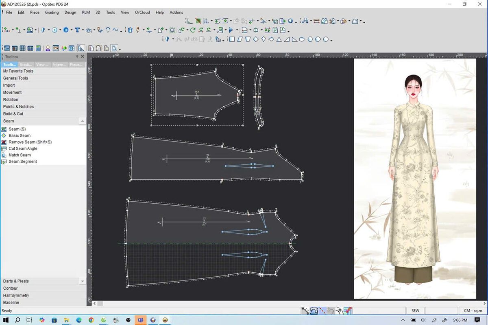The image size is (488, 325).
Task: Click the green rotate clockwise arrow icon
Action: 193,30
